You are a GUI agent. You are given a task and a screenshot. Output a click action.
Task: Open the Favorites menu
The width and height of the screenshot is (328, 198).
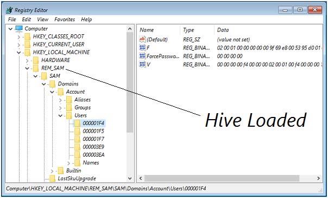(65, 20)
